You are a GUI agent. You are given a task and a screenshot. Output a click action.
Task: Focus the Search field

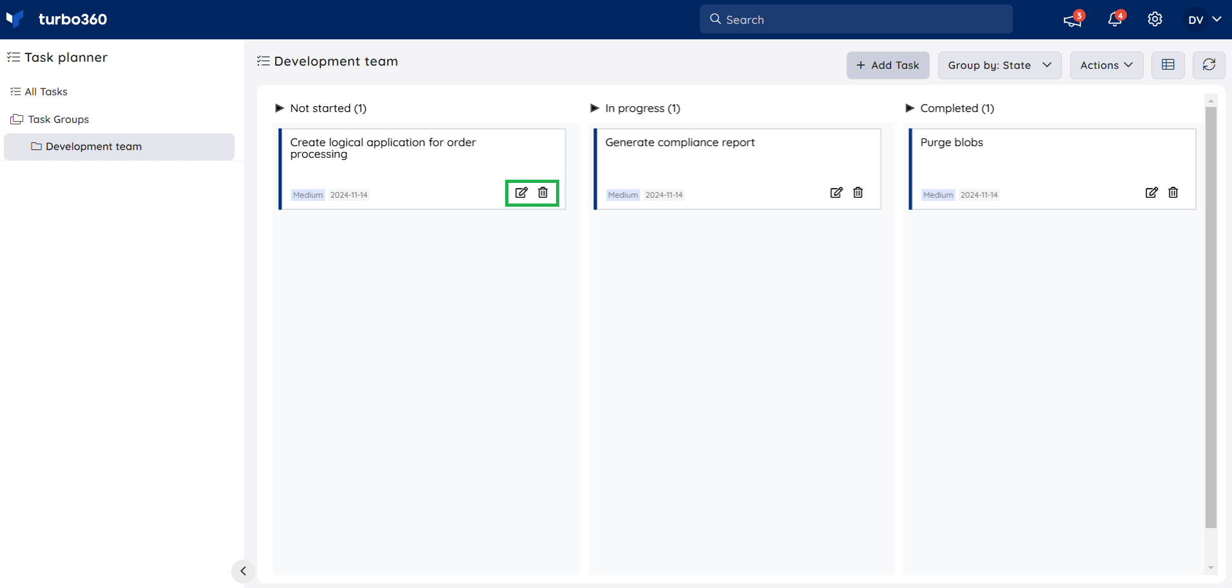pyautogui.click(x=856, y=19)
